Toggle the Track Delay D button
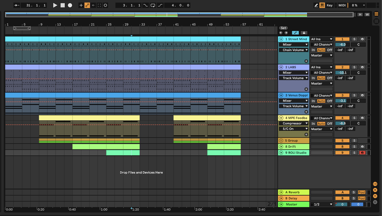This screenshot has height=216, width=382. (375, 202)
